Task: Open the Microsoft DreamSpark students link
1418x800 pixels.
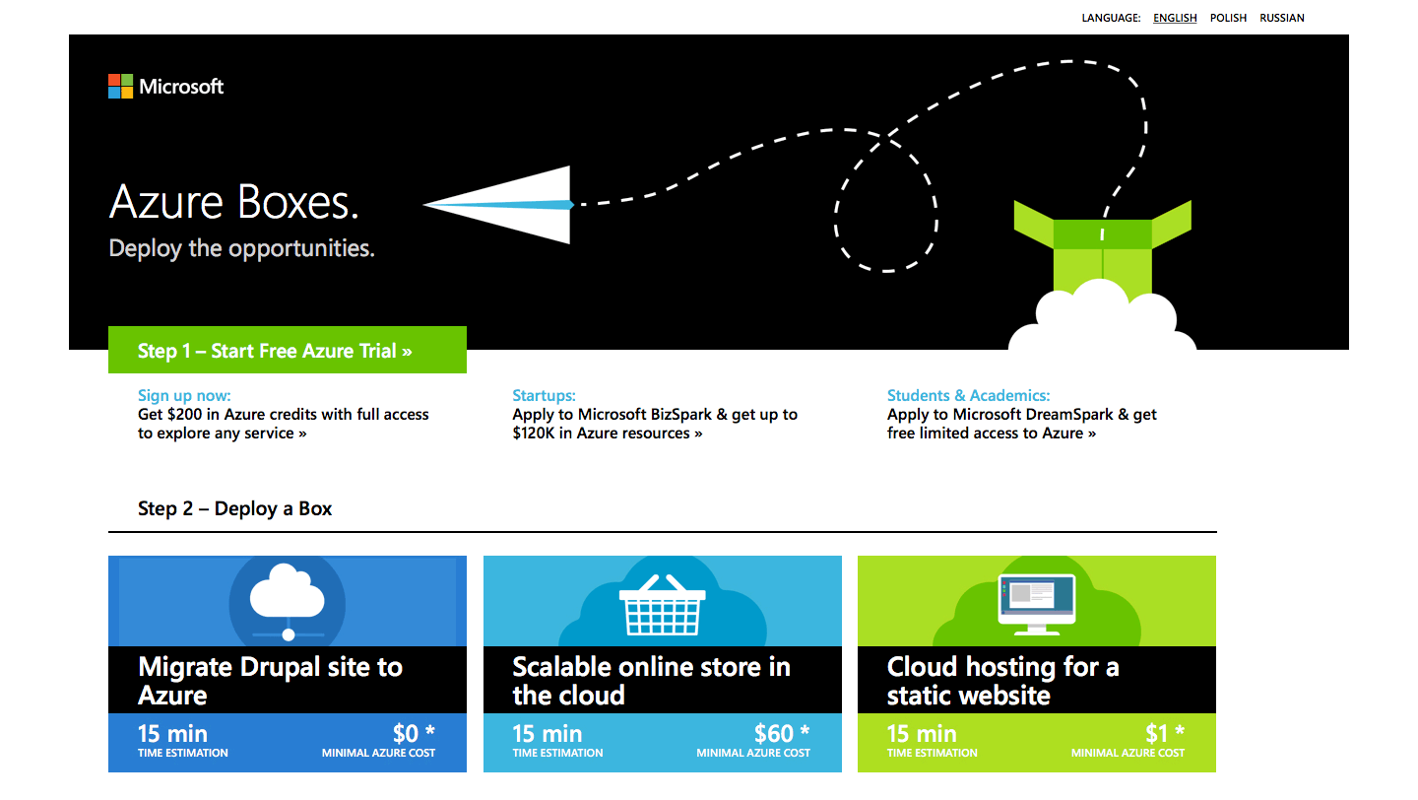Action: [x=1021, y=424]
